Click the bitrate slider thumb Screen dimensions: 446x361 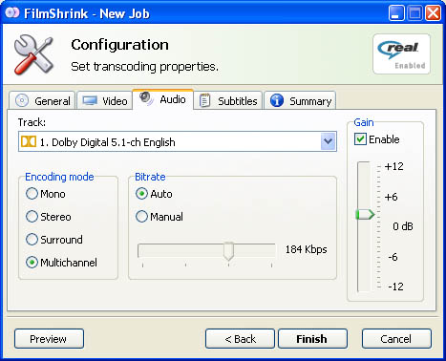(228, 251)
